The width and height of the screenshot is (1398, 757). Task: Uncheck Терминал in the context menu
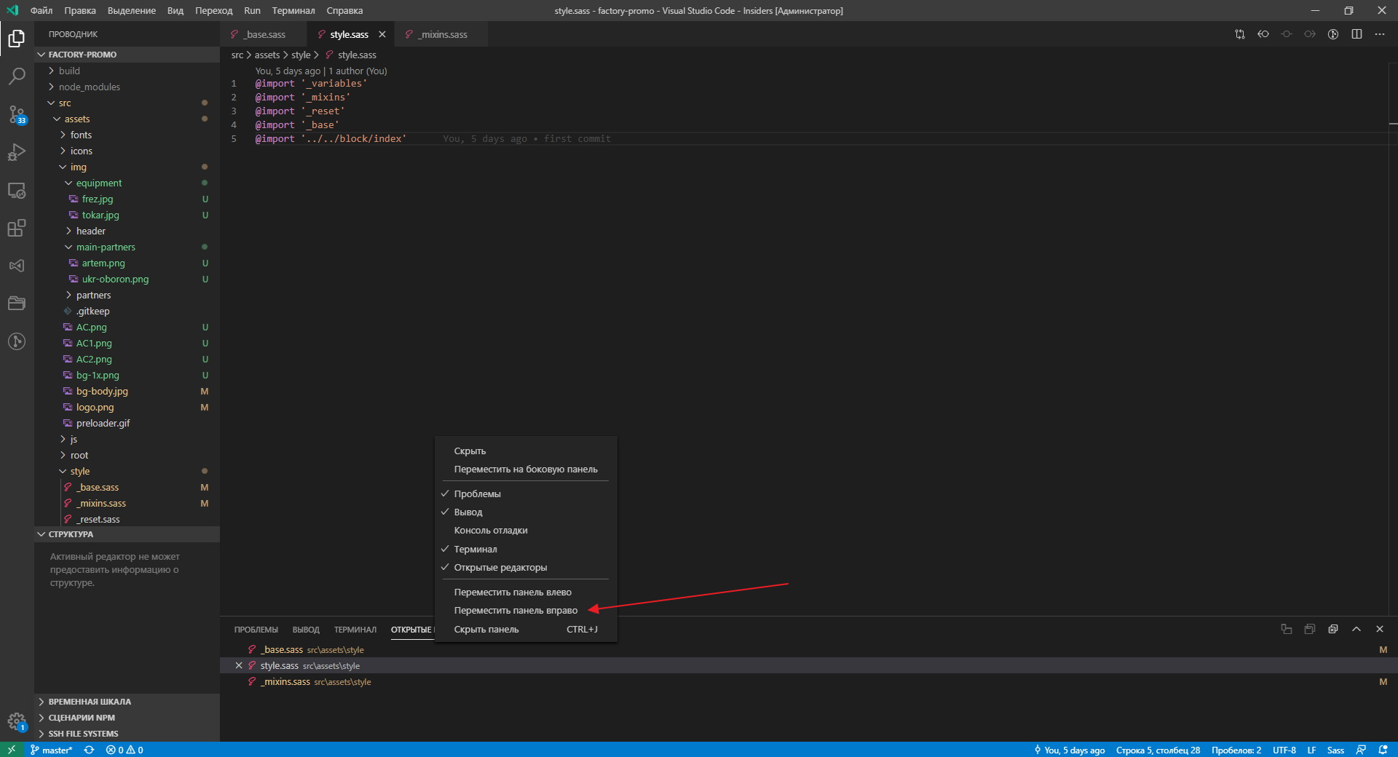(526, 549)
